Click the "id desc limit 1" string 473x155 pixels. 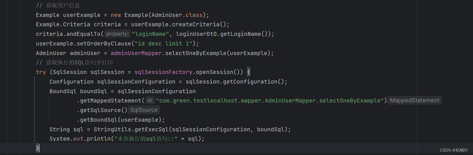pos(163,44)
